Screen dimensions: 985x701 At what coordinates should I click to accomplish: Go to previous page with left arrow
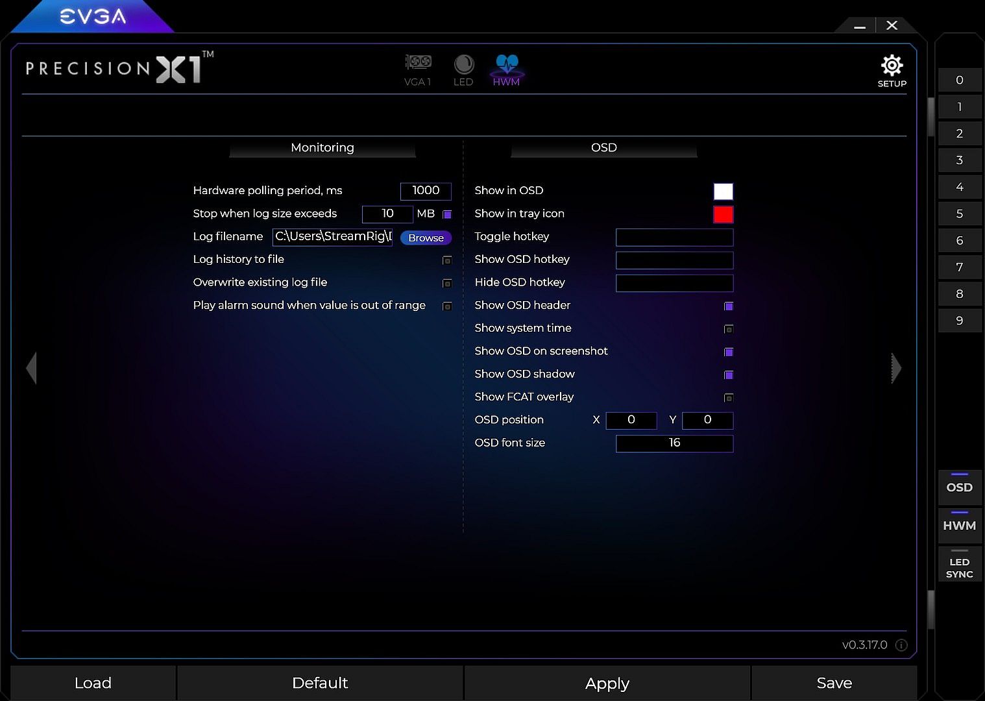(31, 368)
